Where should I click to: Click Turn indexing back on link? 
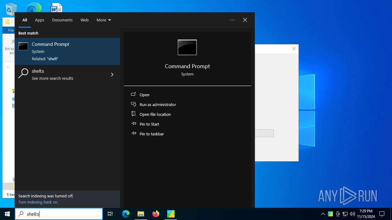click(38, 202)
